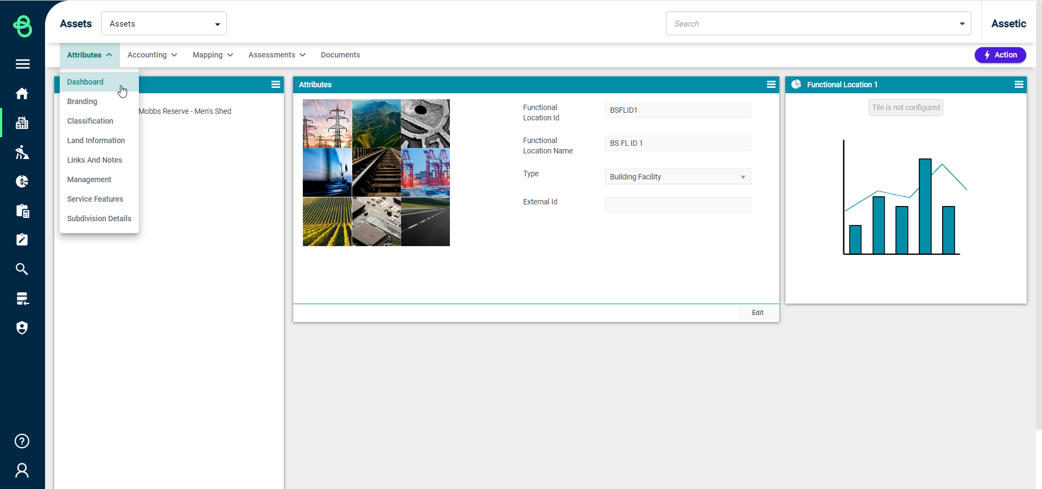Open the Attributes tile hamburger menu
The width and height of the screenshot is (1042, 489).
(771, 85)
